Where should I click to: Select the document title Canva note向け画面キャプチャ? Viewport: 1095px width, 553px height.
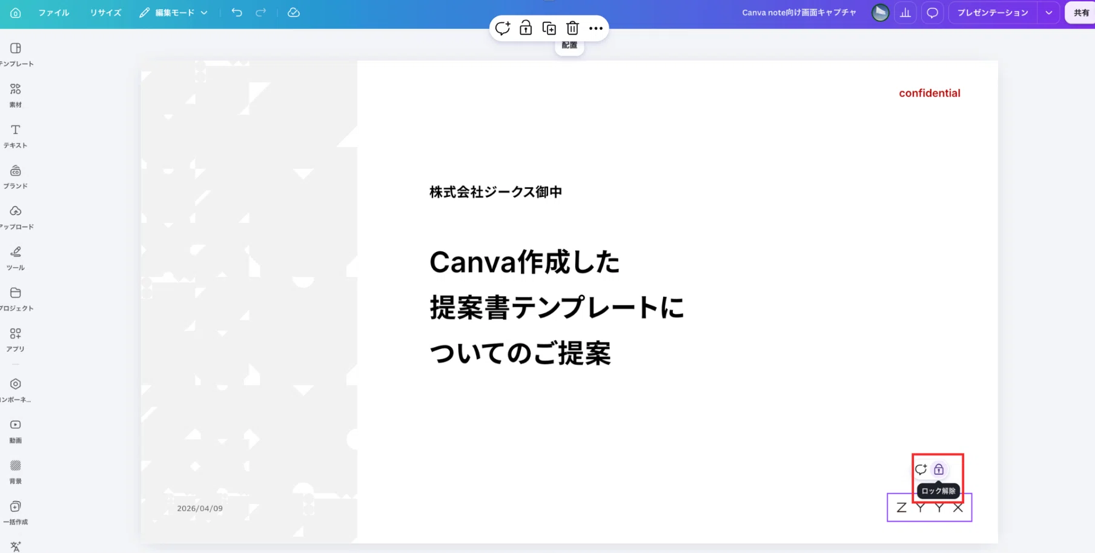point(799,13)
